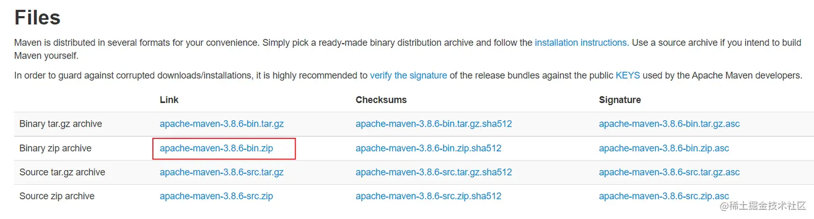Open the src.zip.sha512 checksum link
The width and height of the screenshot is (814, 219).
coord(428,196)
